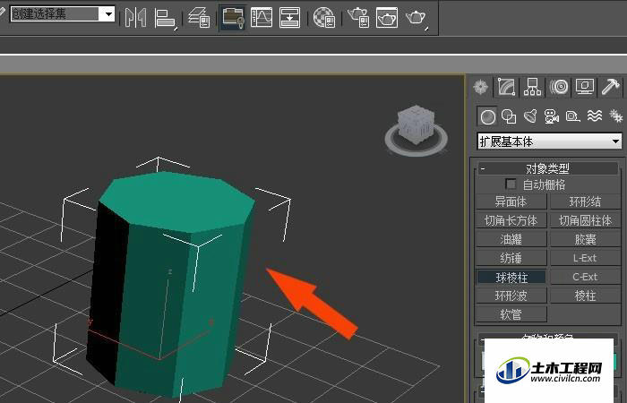
Task: Click the Render Production teapot icon
Action: point(416,18)
